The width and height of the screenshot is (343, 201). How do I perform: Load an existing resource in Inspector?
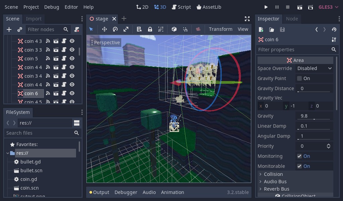click(x=271, y=29)
